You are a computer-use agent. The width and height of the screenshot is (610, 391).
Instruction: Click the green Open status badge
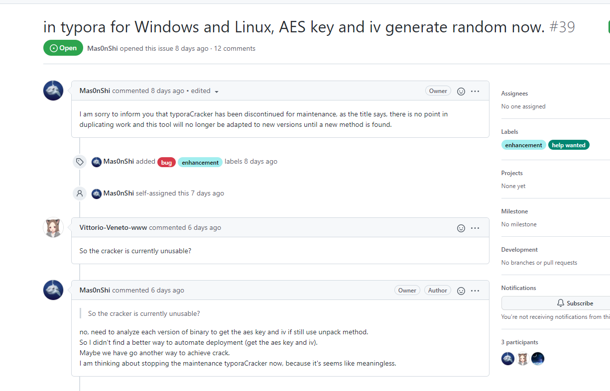[x=63, y=48]
